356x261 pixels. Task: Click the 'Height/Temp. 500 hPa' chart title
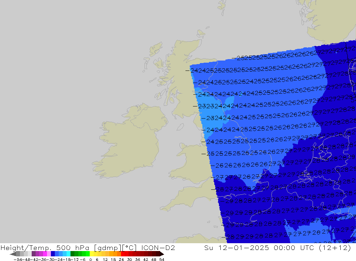(45, 248)
